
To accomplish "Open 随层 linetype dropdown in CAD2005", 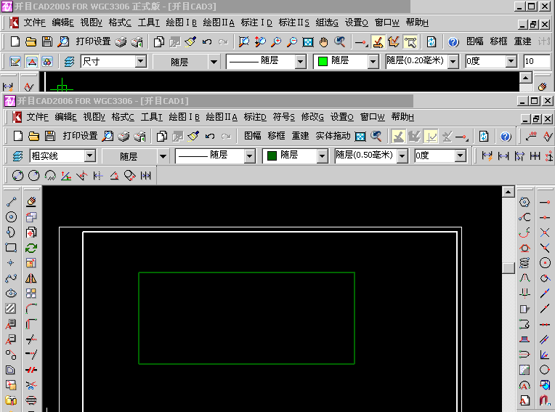I will (300, 62).
